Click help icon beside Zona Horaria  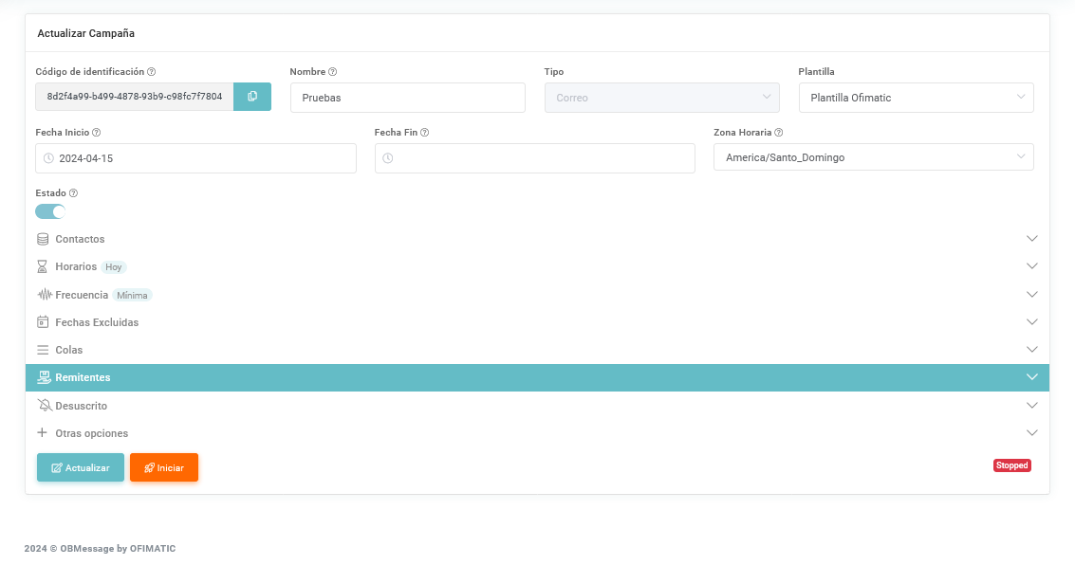click(x=779, y=133)
